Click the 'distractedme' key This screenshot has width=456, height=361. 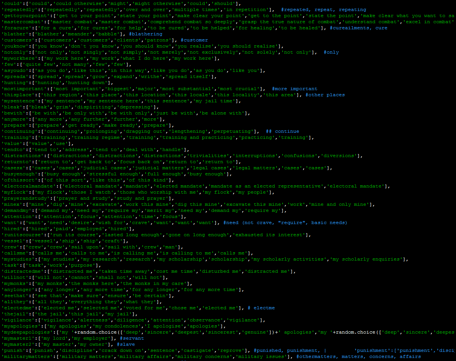click(x=22, y=272)
